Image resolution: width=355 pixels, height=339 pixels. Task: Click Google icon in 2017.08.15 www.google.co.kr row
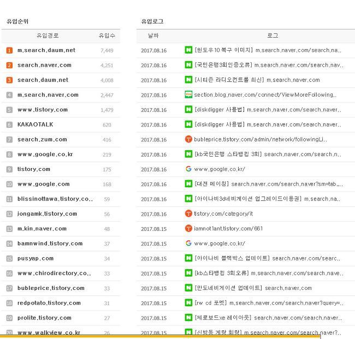coord(188,243)
